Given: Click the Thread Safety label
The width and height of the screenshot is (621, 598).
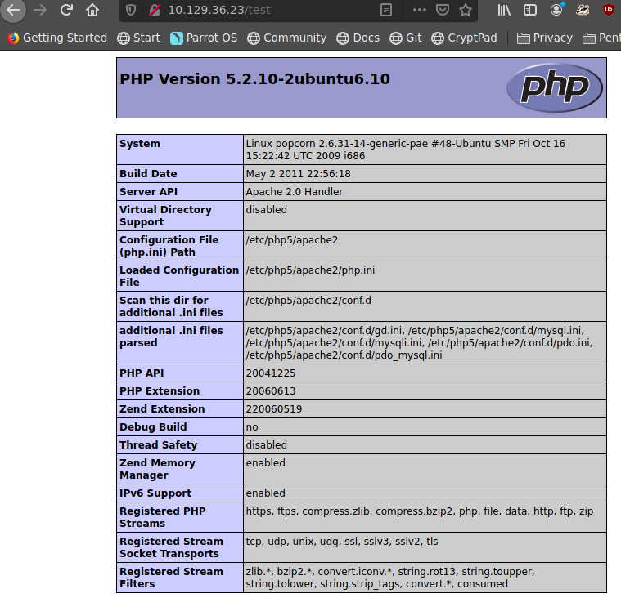Looking at the screenshot, I should click(159, 445).
